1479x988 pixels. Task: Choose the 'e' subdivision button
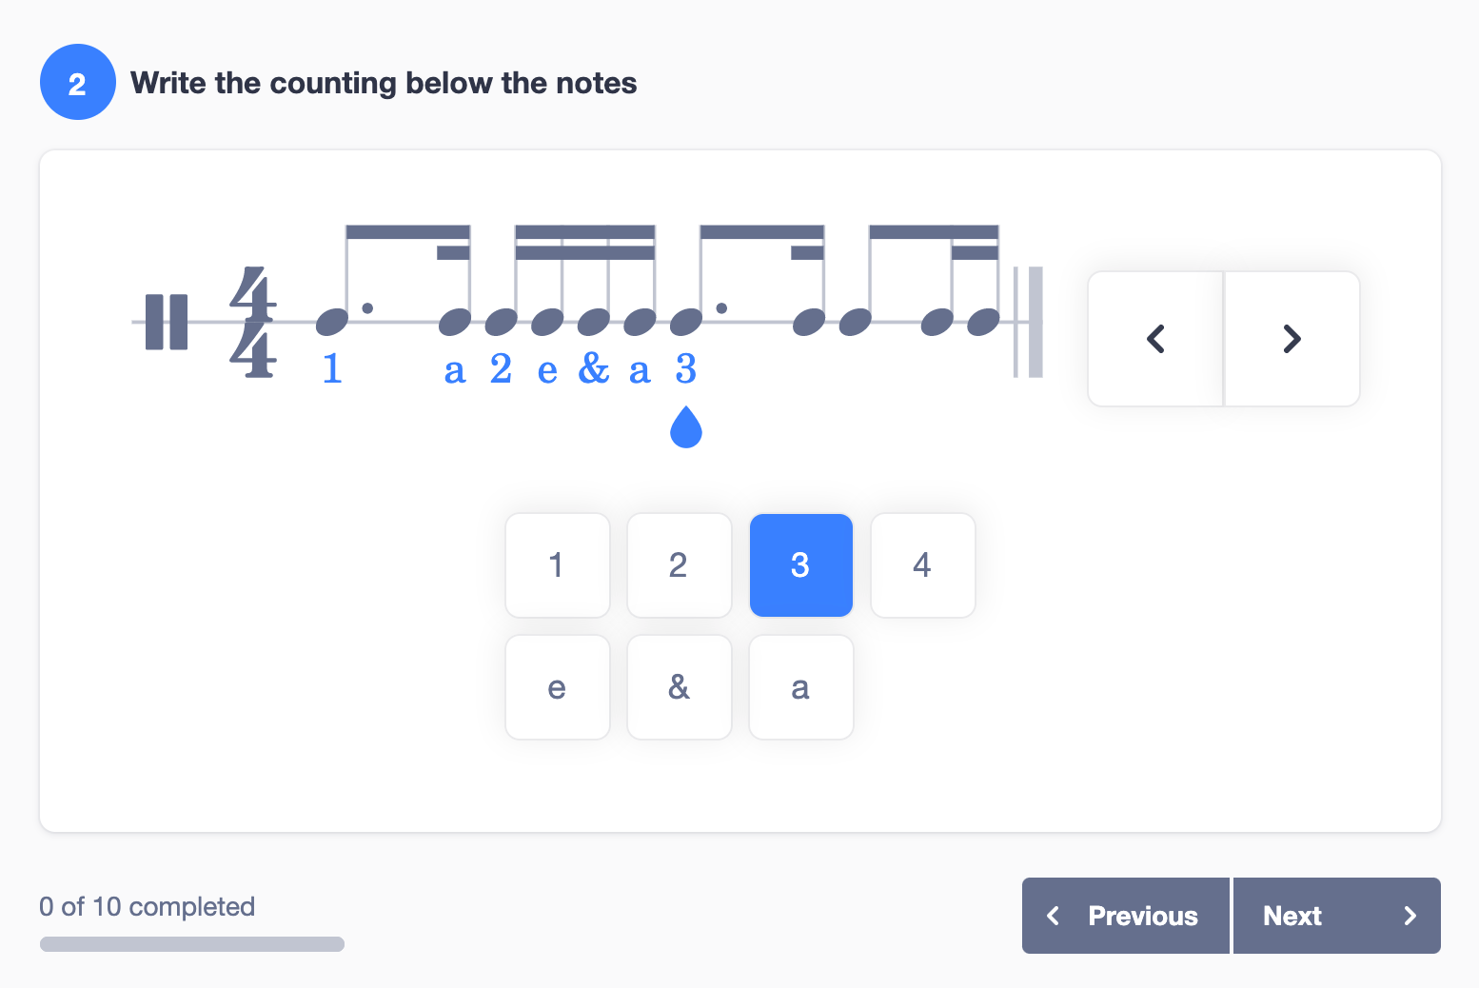557,687
